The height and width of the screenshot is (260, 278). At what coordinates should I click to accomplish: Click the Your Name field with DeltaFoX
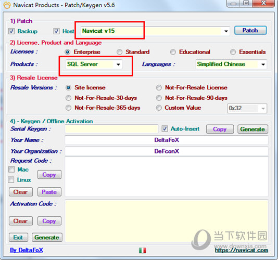click(167, 140)
